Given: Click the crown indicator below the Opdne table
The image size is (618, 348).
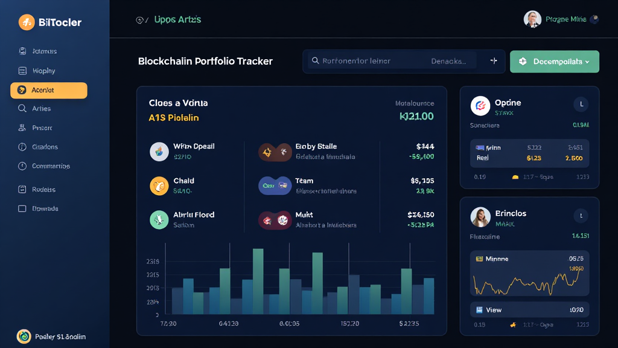Looking at the screenshot, I should coord(514,175).
